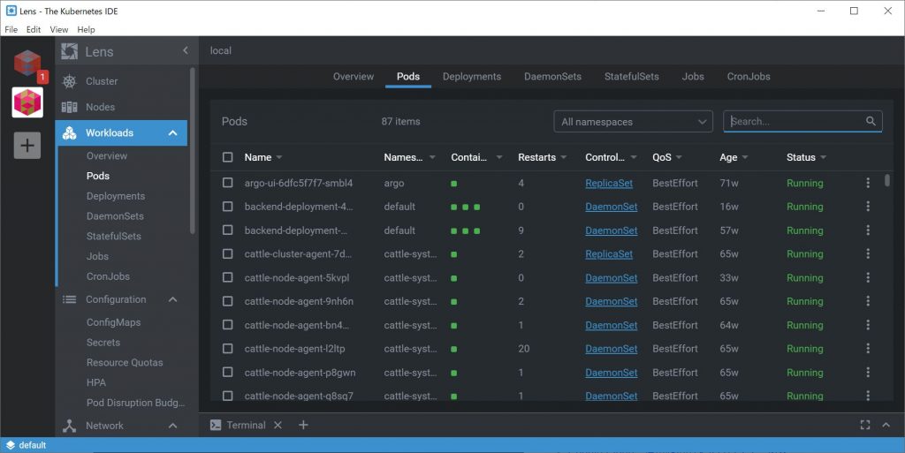Open actions menu for cattle-cluster-agent pod
The image size is (905, 453).
[x=868, y=253]
